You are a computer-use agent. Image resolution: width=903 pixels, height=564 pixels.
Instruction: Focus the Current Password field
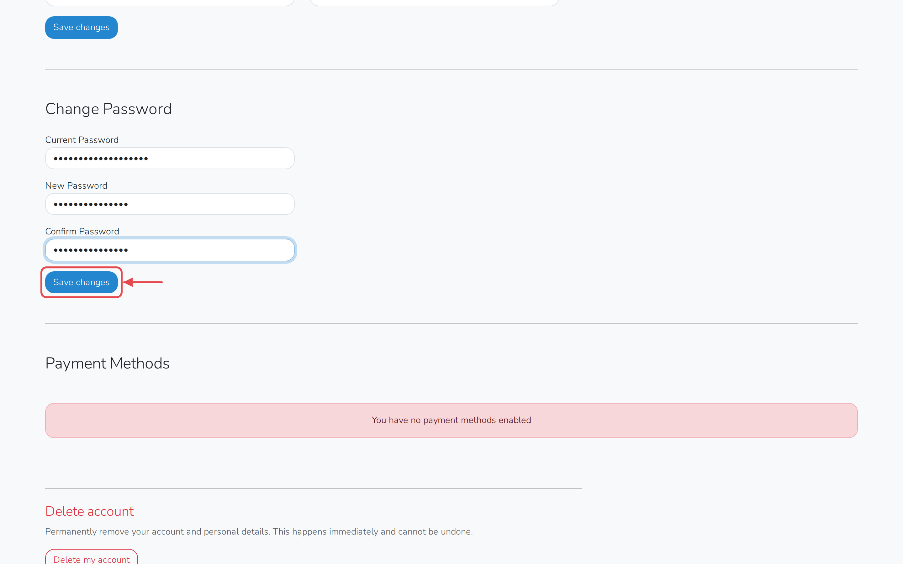(170, 158)
